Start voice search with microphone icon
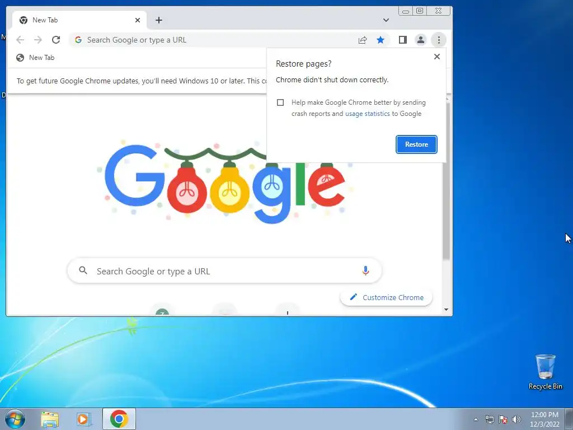The width and height of the screenshot is (573, 430). pyautogui.click(x=365, y=270)
